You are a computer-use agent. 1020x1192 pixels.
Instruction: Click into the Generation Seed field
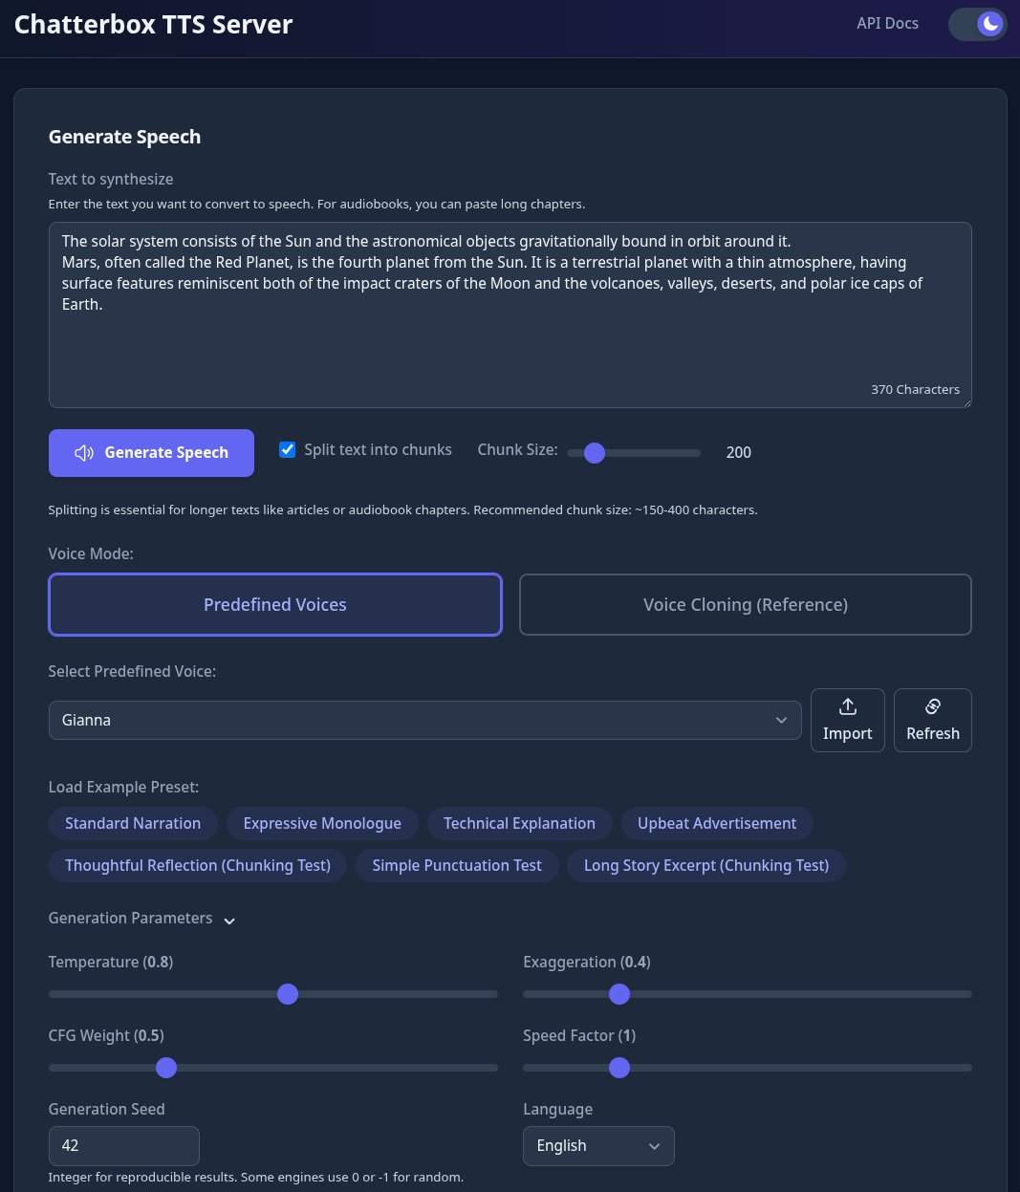point(124,1146)
